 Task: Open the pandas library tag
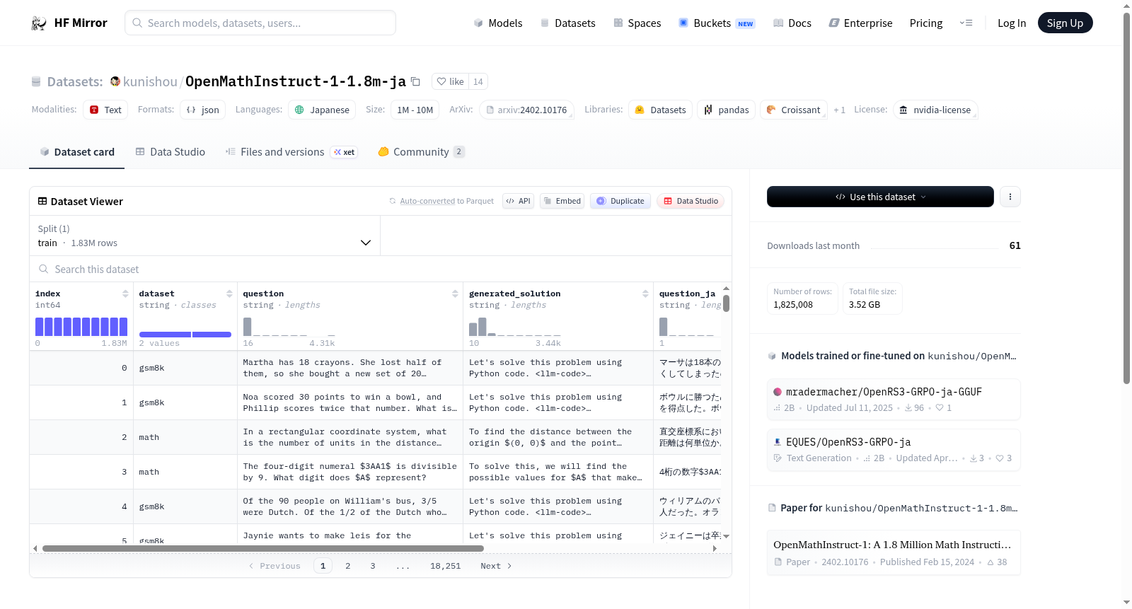point(727,110)
